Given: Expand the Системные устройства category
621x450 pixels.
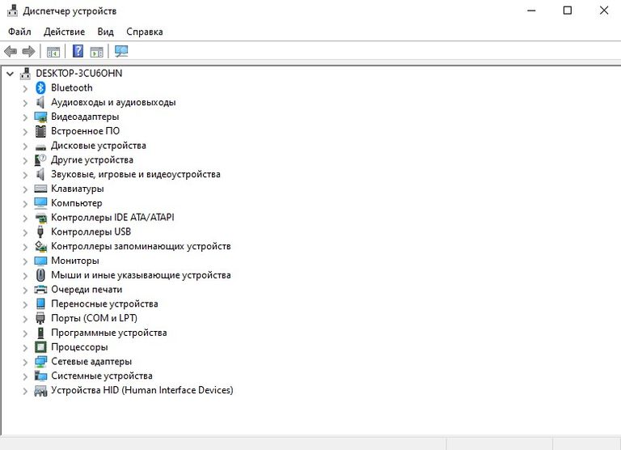Looking at the screenshot, I should tap(25, 376).
